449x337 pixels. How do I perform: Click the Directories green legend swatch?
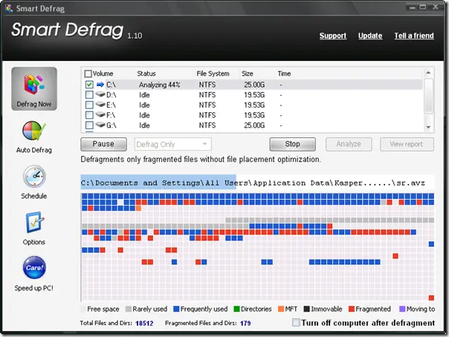pos(236,309)
